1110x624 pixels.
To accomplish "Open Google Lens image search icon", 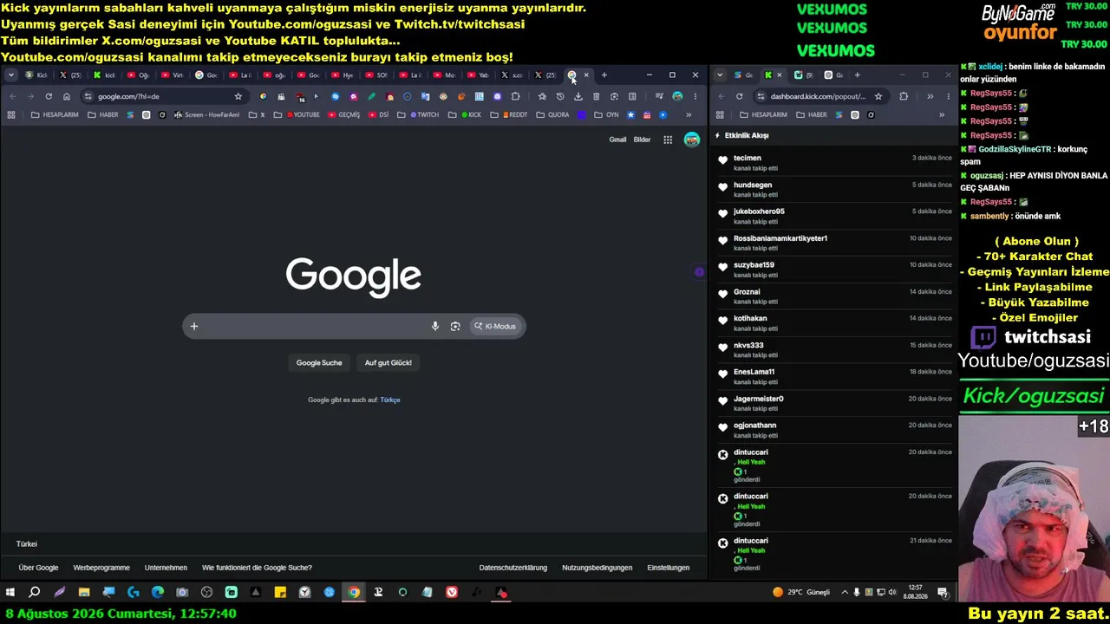I will [455, 326].
